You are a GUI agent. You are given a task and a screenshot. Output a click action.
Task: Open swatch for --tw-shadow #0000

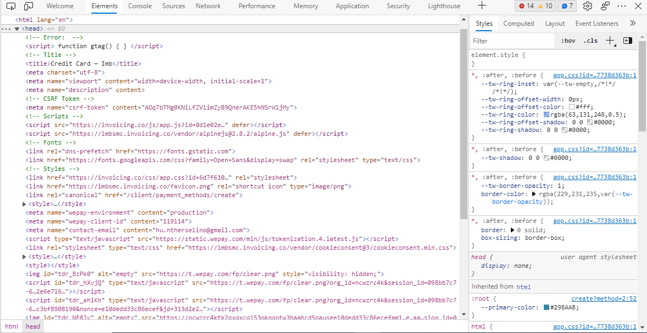(546, 158)
